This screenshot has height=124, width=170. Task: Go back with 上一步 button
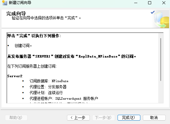pos(78,118)
